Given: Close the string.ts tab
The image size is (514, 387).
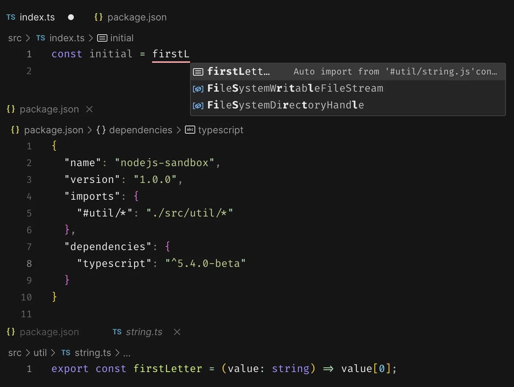Looking at the screenshot, I should (177, 332).
